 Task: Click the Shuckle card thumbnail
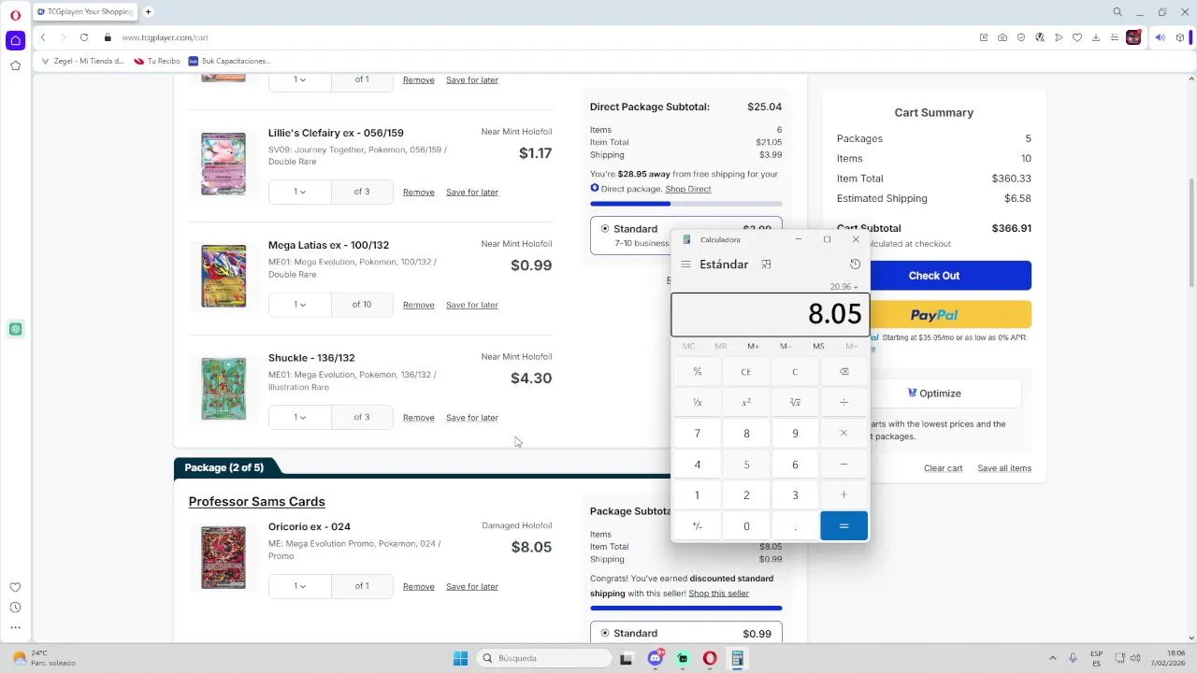224,389
